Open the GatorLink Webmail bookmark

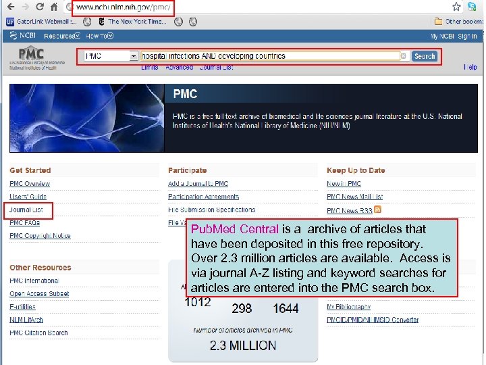(x=41, y=22)
